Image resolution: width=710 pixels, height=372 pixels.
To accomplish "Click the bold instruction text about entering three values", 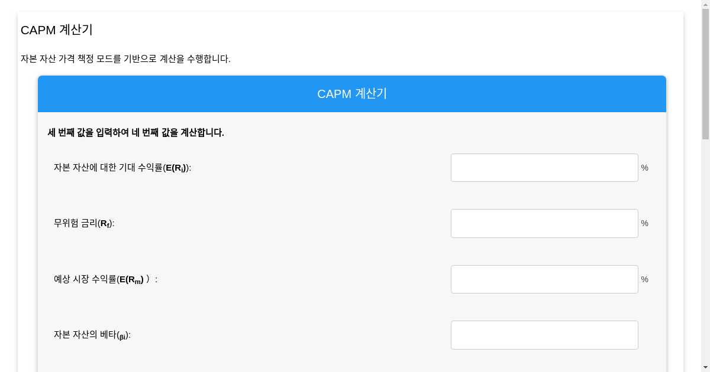I will 135,133.
